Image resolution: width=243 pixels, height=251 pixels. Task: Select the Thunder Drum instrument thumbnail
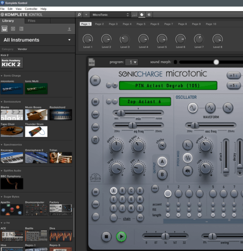coord(36,132)
